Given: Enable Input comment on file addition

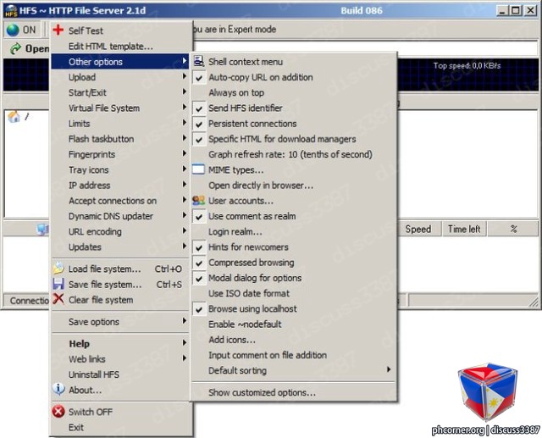Looking at the screenshot, I should coord(294,355).
